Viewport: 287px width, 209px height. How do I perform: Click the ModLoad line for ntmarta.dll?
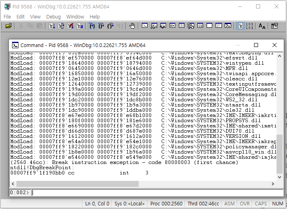[135, 105]
